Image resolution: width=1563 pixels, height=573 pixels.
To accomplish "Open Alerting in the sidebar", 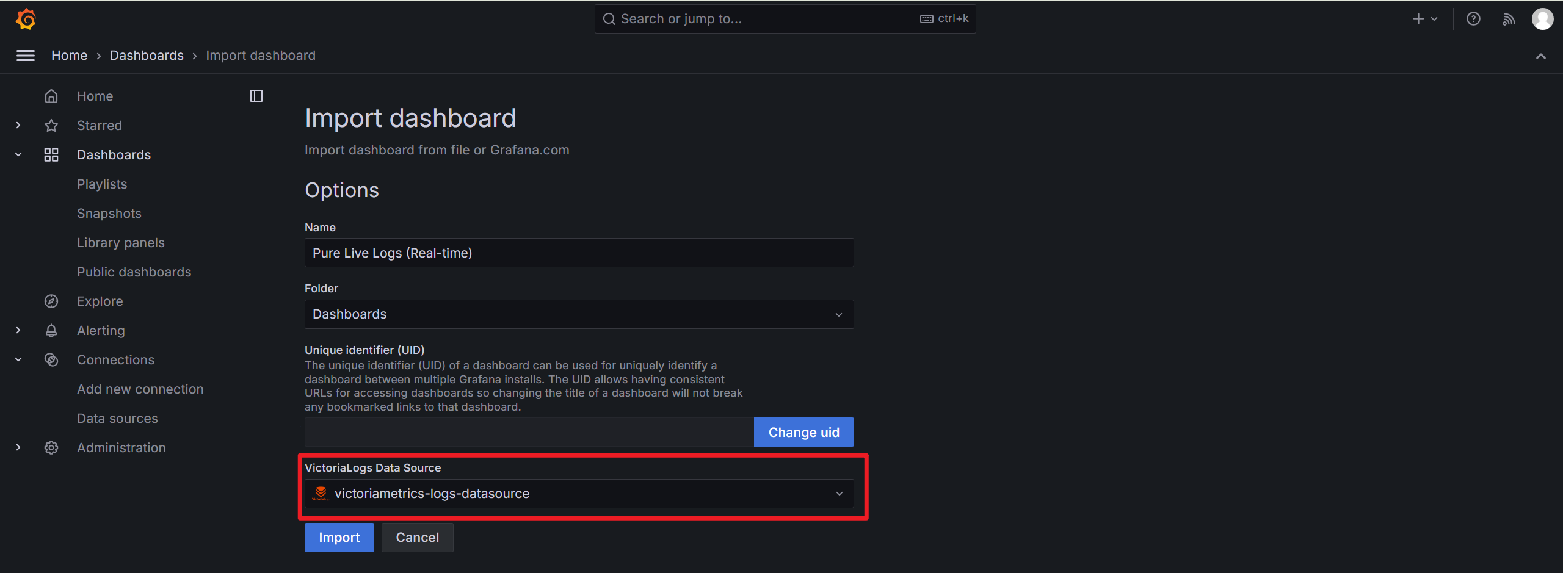I will pyautogui.click(x=101, y=330).
